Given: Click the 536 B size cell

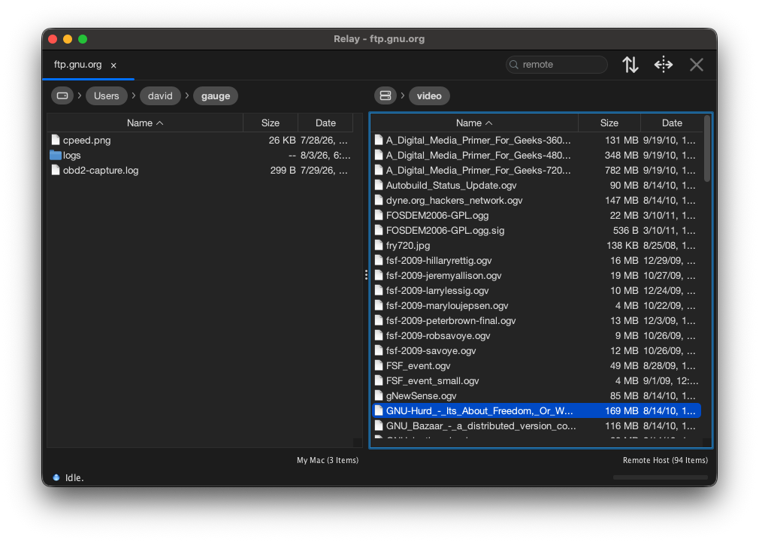Looking at the screenshot, I should coord(625,230).
